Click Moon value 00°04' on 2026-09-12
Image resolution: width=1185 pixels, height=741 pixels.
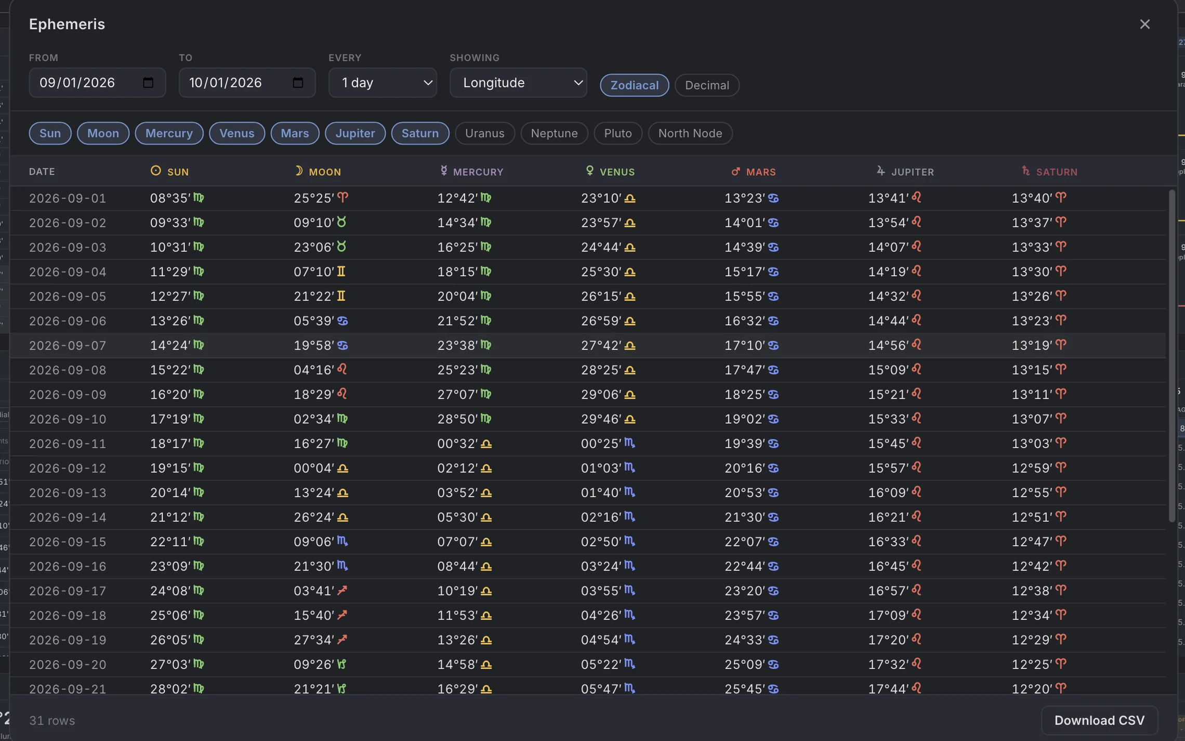[314, 468]
